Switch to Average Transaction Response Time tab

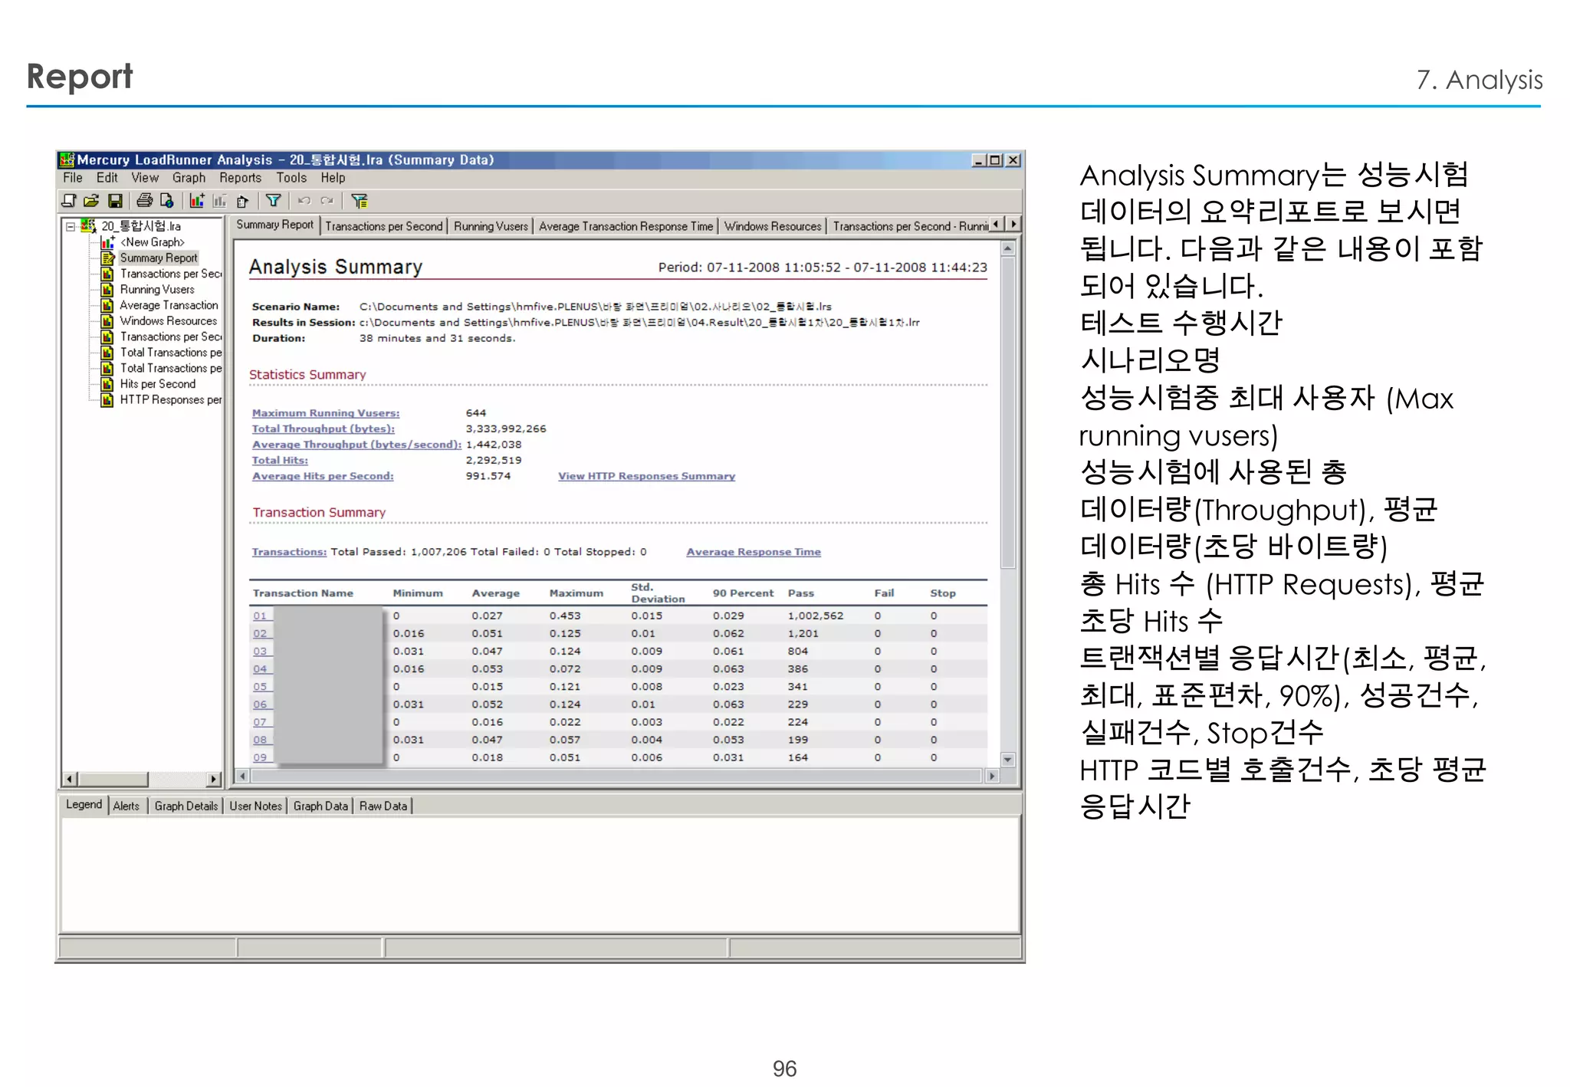point(626,226)
